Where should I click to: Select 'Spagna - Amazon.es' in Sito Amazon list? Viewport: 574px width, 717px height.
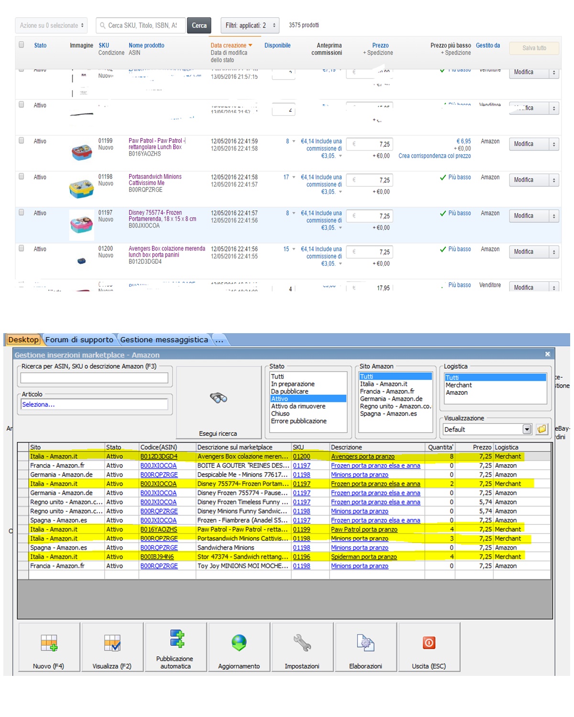(x=388, y=413)
